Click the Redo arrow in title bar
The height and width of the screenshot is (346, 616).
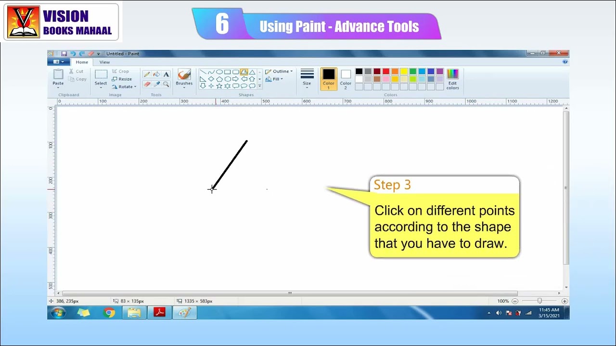pyautogui.click(x=82, y=54)
